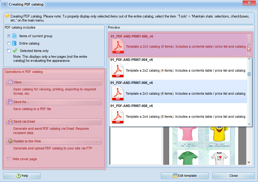Choose the 2x4 catalog template 008_v6
This screenshot has width=258, height=182.
click(178, 115)
